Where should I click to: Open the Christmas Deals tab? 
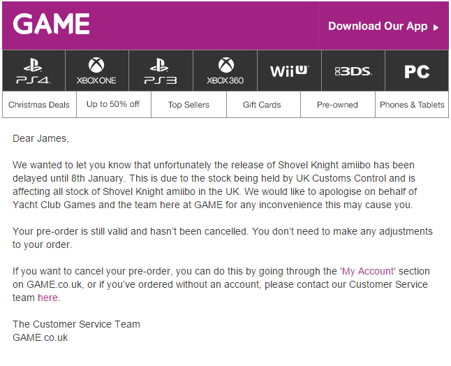(x=39, y=105)
